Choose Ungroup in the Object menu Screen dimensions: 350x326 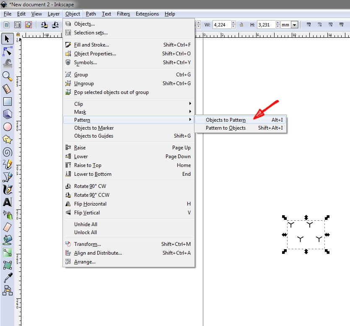[129, 83]
